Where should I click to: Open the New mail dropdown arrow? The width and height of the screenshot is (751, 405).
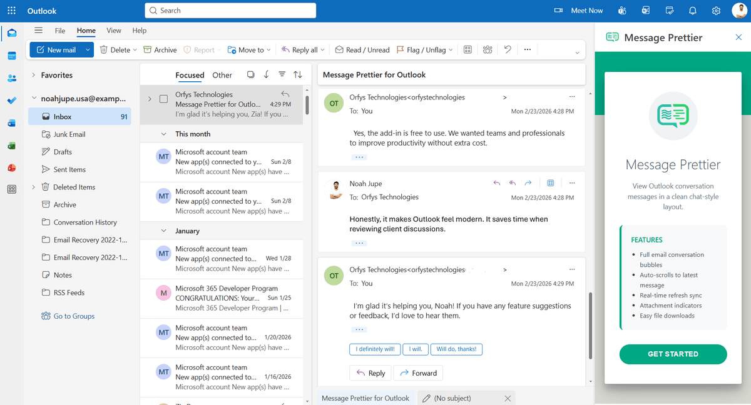(x=88, y=50)
